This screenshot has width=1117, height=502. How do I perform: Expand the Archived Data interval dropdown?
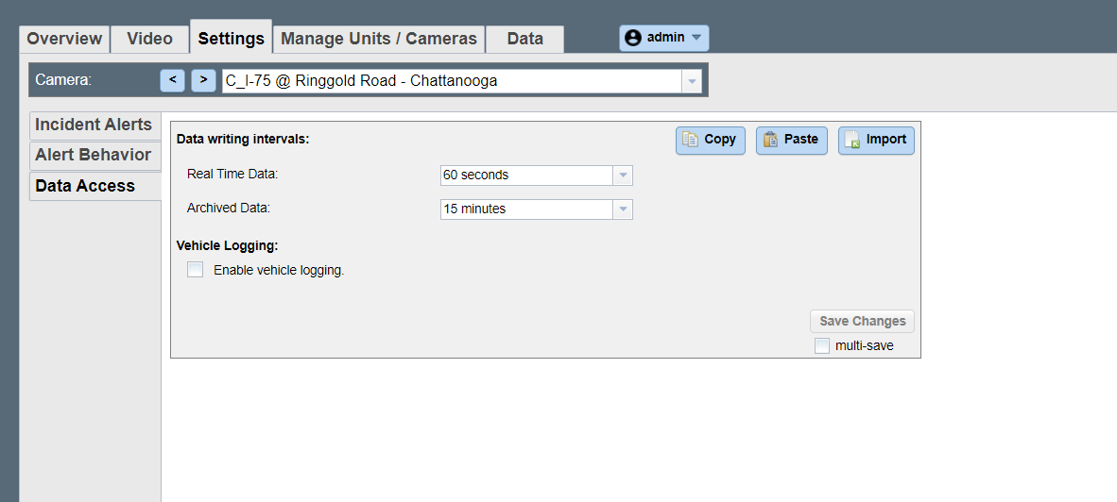(623, 209)
